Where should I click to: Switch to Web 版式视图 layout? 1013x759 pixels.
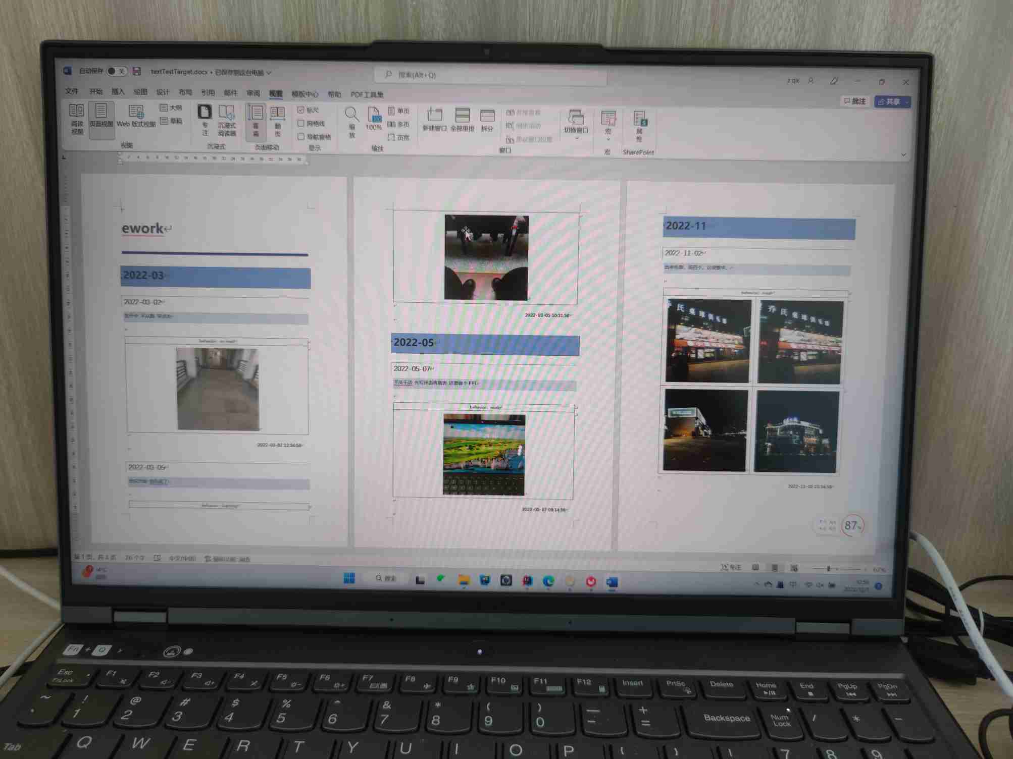point(136,117)
